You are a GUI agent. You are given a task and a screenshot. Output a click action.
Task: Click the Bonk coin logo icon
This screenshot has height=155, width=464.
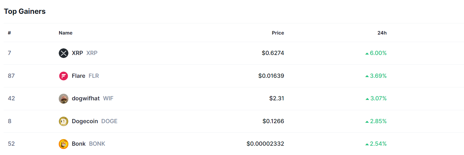pyautogui.click(x=63, y=144)
